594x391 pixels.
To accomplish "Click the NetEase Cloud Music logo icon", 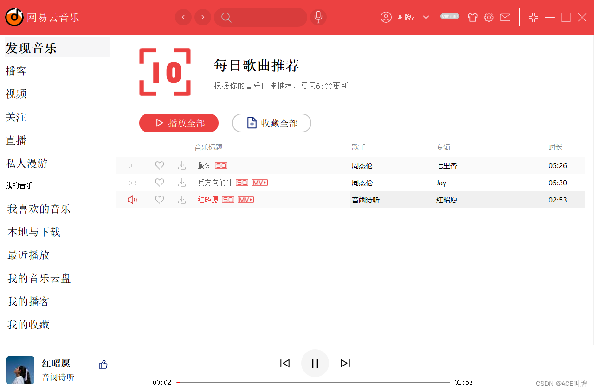I will [14, 17].
